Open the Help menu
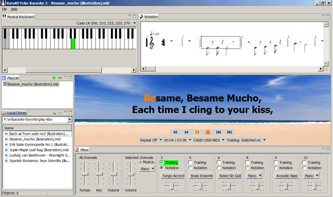The image size is (333, 197). (14, 9)
